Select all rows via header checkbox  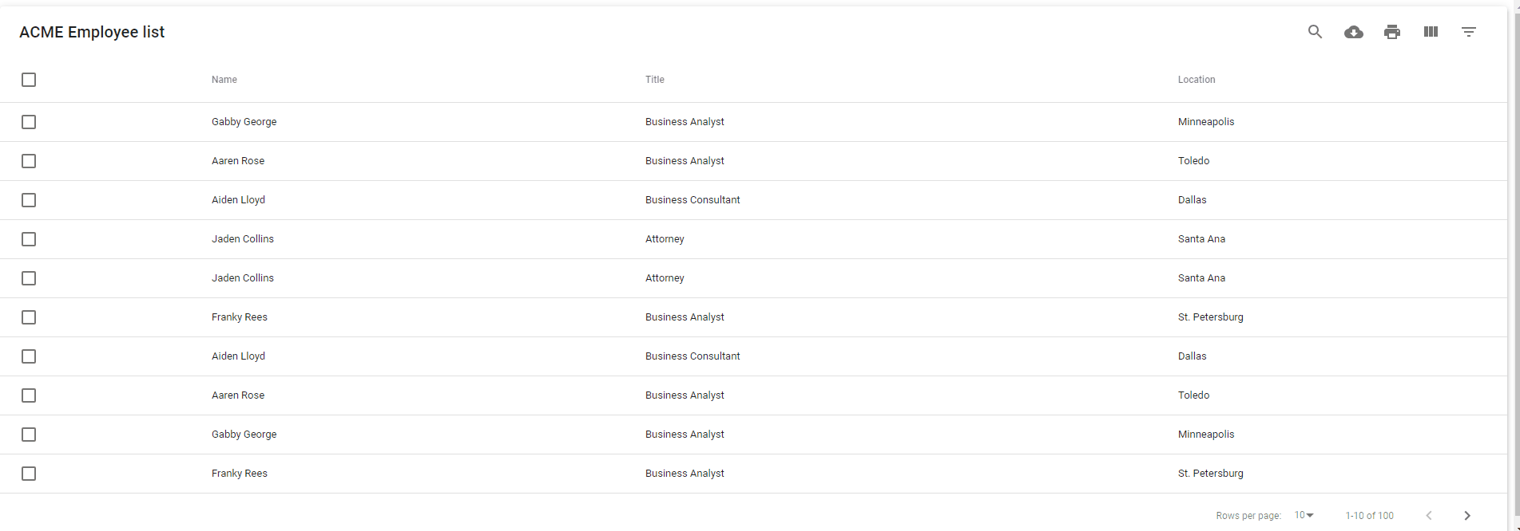(x=29, y=80)
